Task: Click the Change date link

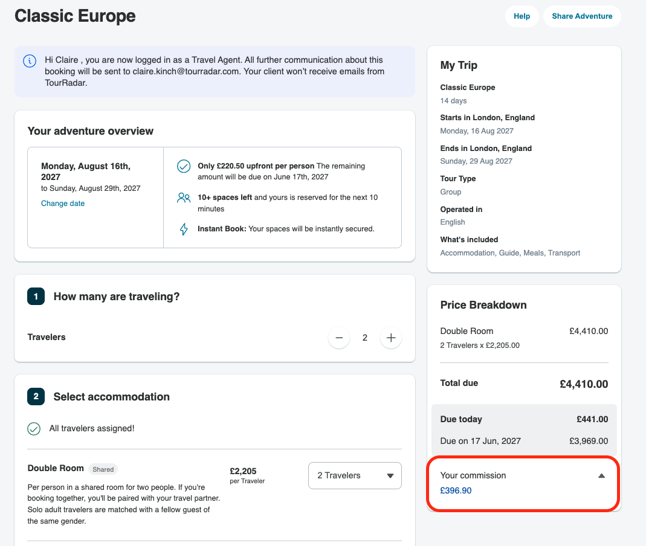Action: tap(63, 204)
